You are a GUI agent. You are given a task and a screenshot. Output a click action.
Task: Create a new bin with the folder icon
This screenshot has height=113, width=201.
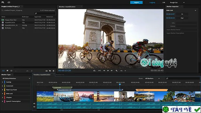pyautogui.click(x=50, y=71)
